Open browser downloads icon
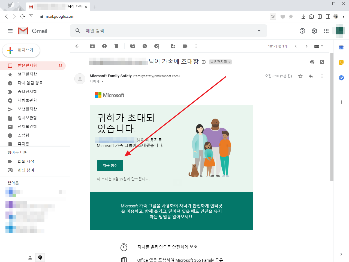This screenshot has width=349, height=262. coord(303,17)
